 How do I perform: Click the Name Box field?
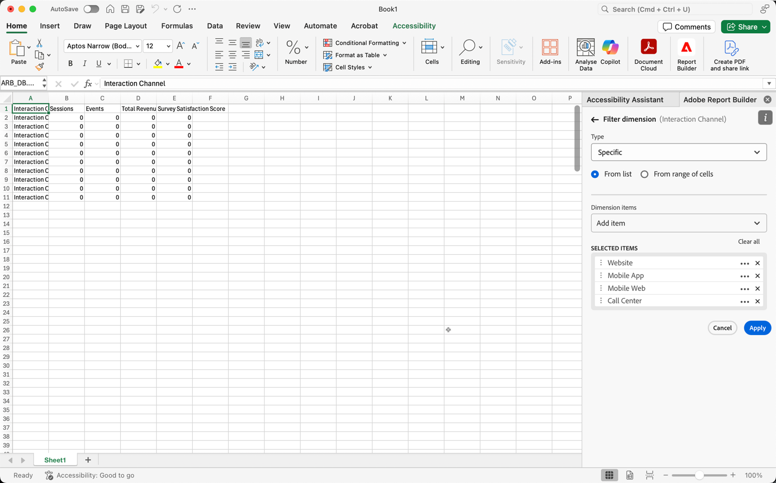tap(20, 83)
